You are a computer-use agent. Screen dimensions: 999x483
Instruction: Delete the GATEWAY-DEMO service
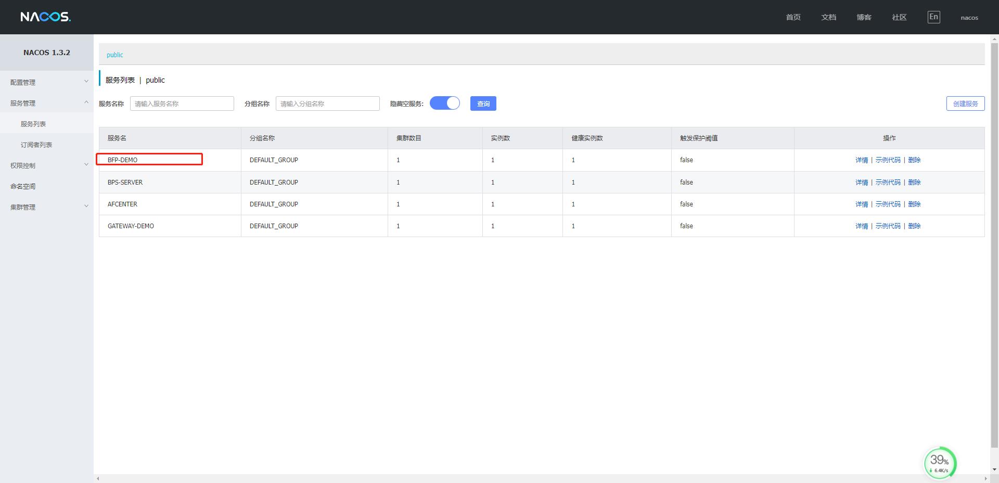[914, 226]
